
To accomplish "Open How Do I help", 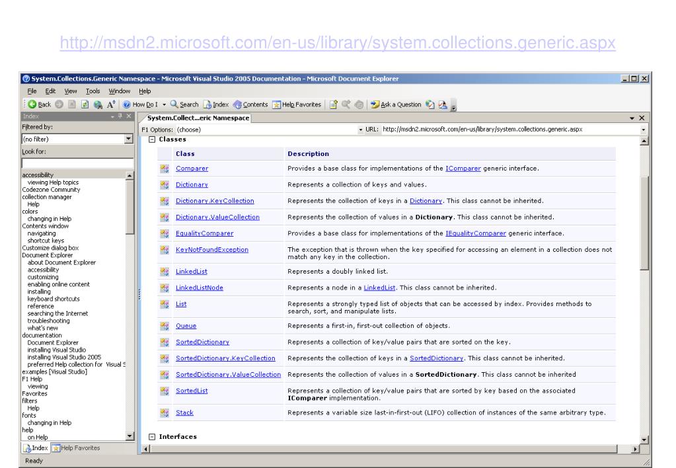I will 141,104.
